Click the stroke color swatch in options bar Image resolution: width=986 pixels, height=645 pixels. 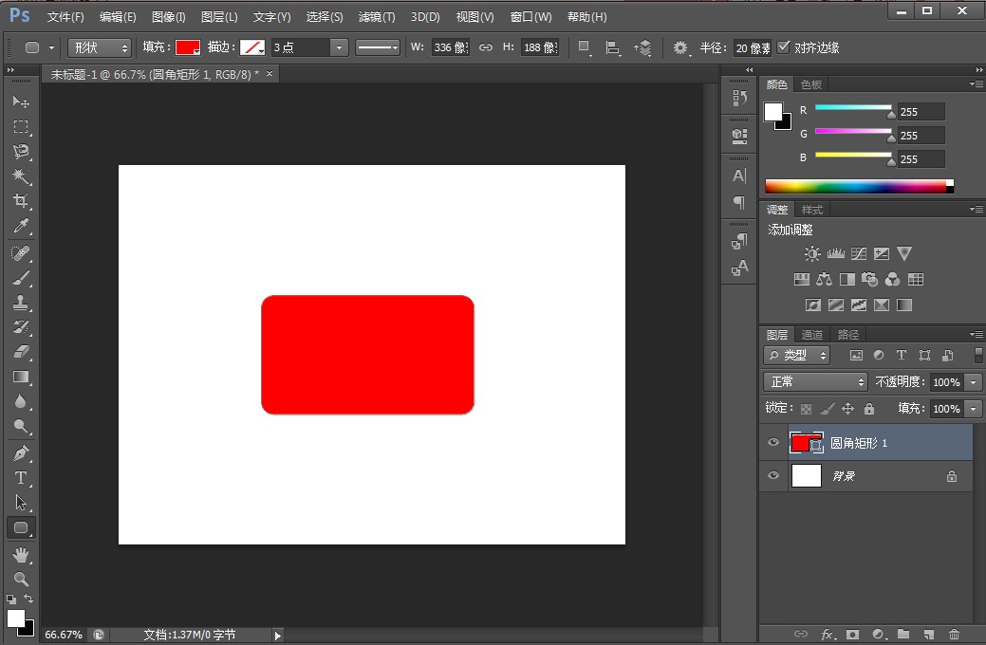(x=252, y=47)
